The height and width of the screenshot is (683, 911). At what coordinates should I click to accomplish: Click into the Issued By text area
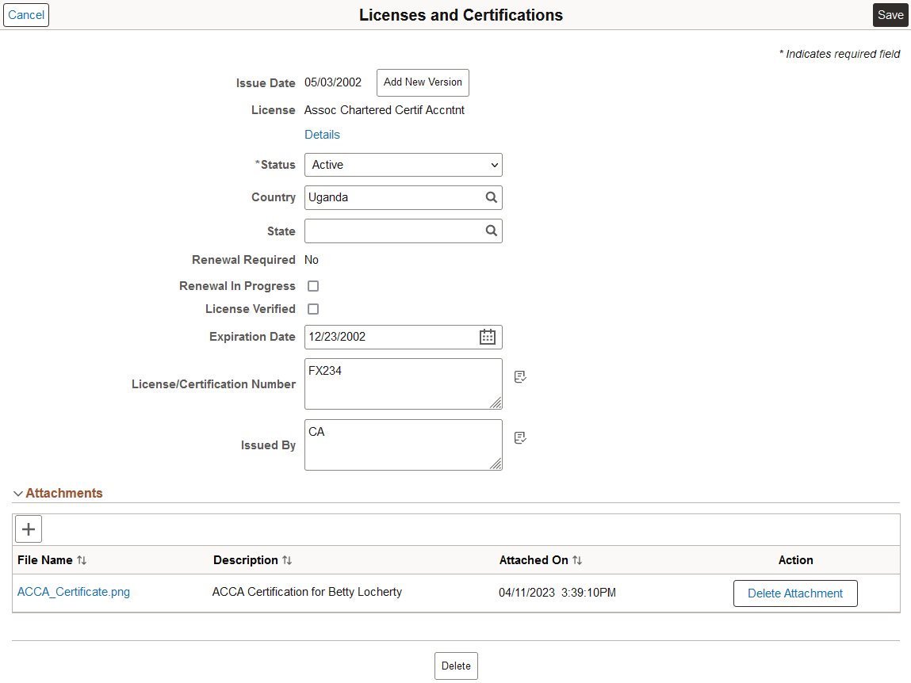pyautogui.click(x=404, y=445)
